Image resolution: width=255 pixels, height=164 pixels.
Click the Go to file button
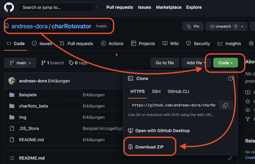(x=165, y=63)
